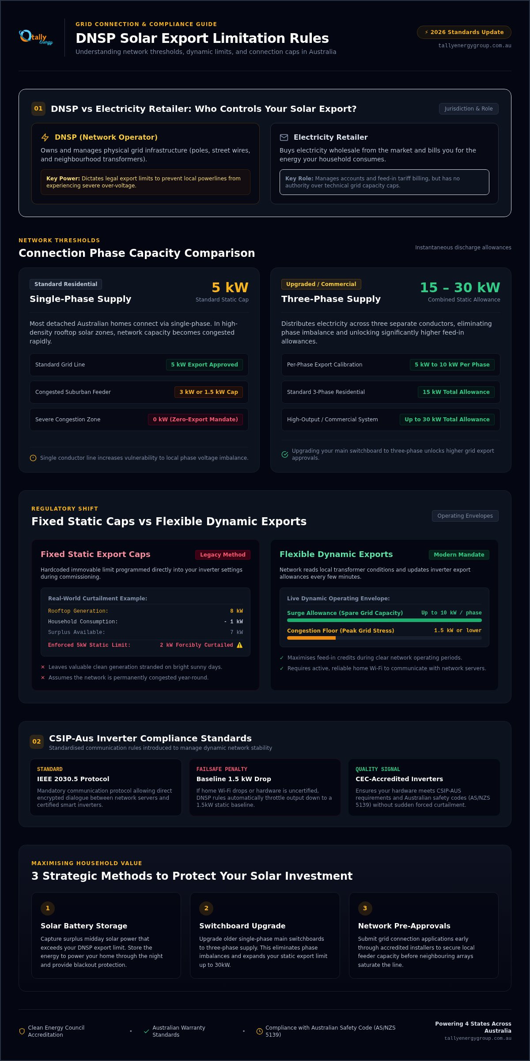Viewport: 530px width, 1061px height.
Task: Click the 5 kW Export Approved chip
Action: click(204, 365)
